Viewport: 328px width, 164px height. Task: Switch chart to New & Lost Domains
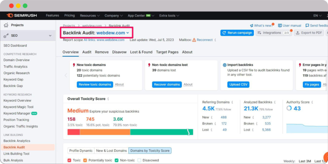(111, 151)
